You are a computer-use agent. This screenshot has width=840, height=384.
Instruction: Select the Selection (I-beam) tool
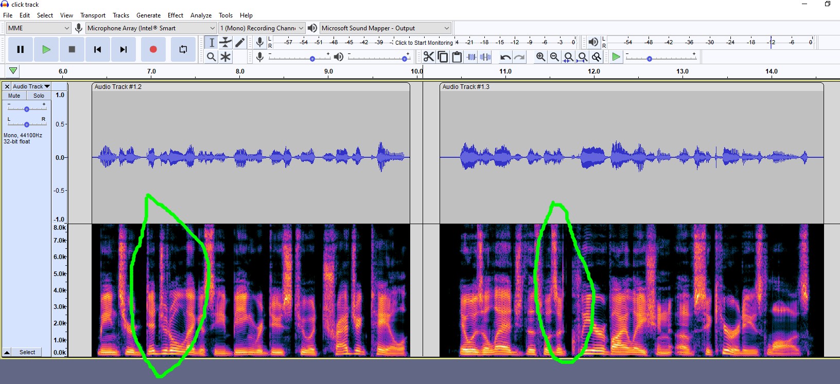(212, 43)
